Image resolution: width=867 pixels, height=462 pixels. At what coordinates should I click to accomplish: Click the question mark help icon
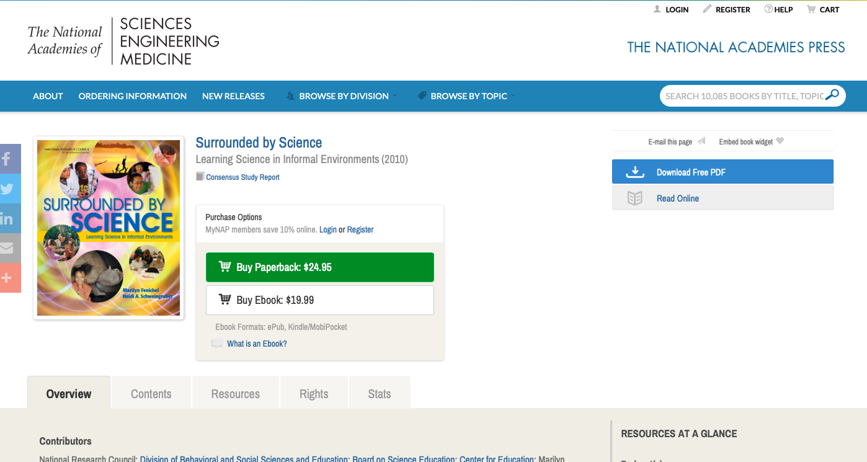tap(768, 9)
